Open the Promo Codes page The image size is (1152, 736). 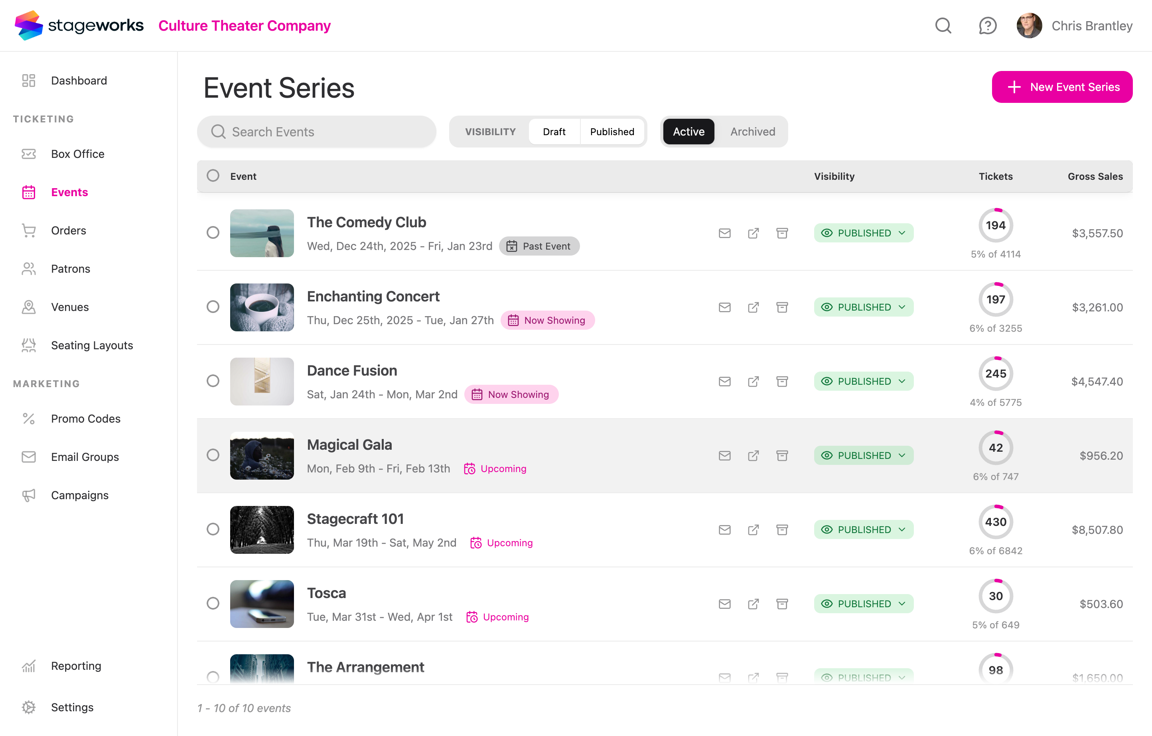click(x=86, y=419)
